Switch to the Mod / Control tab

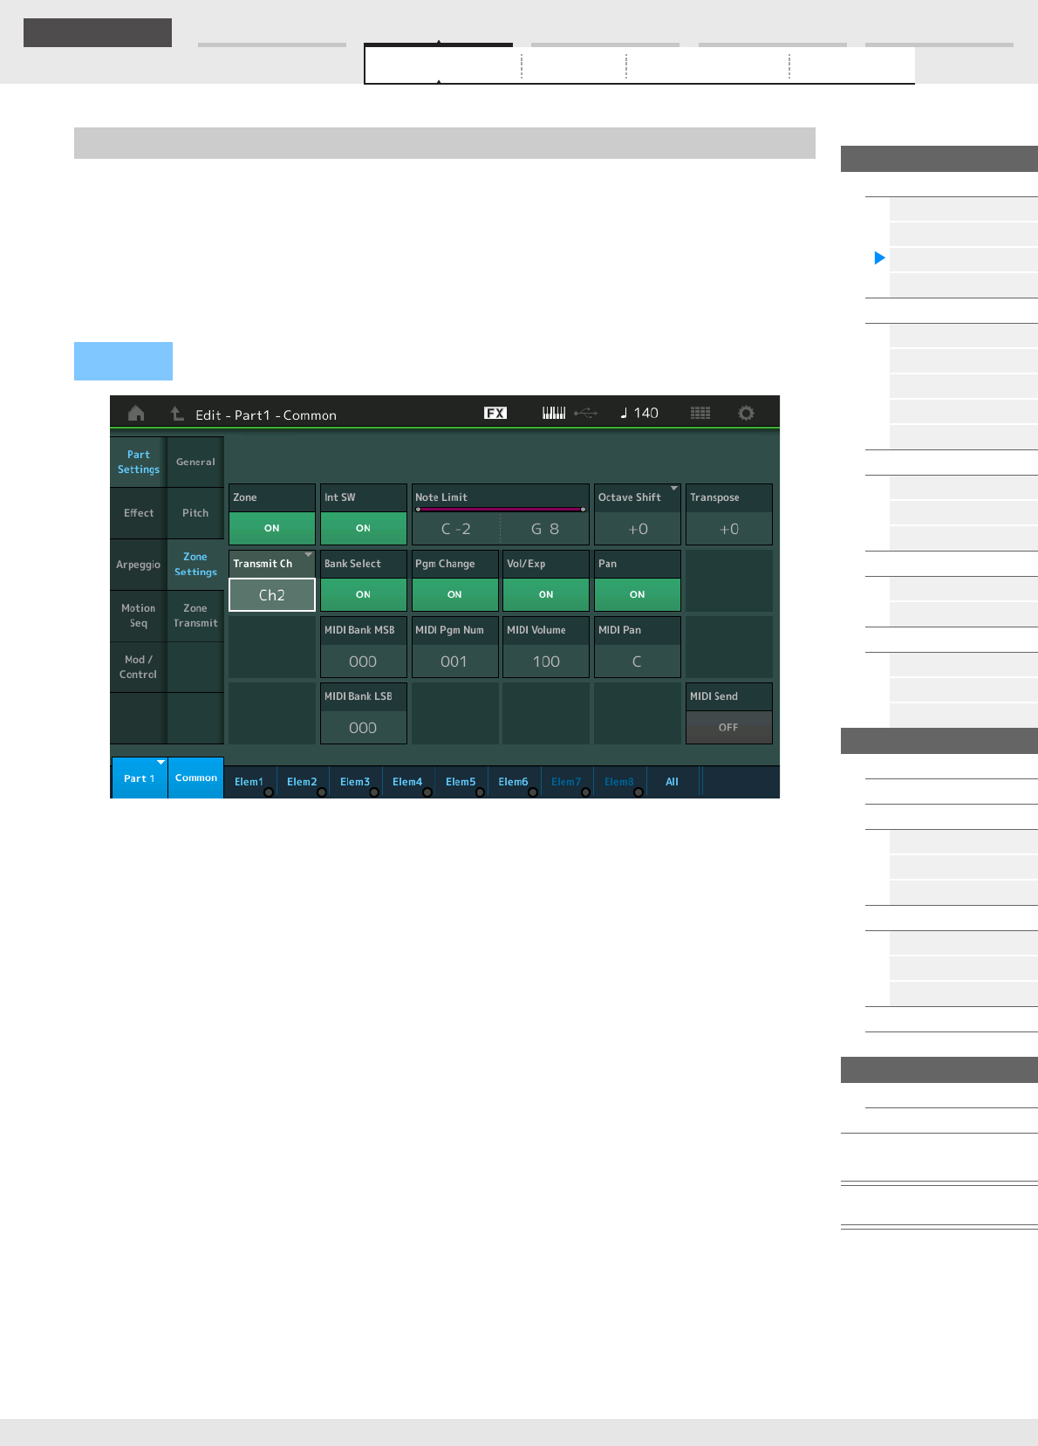[139, 667]
